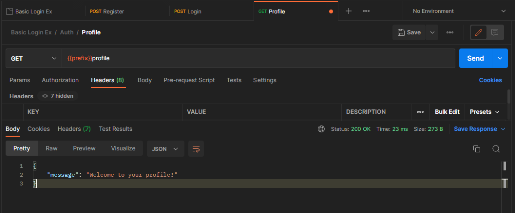515x213 pixels.
Task: Select the GET Profile tab
Action: [296, 11]
